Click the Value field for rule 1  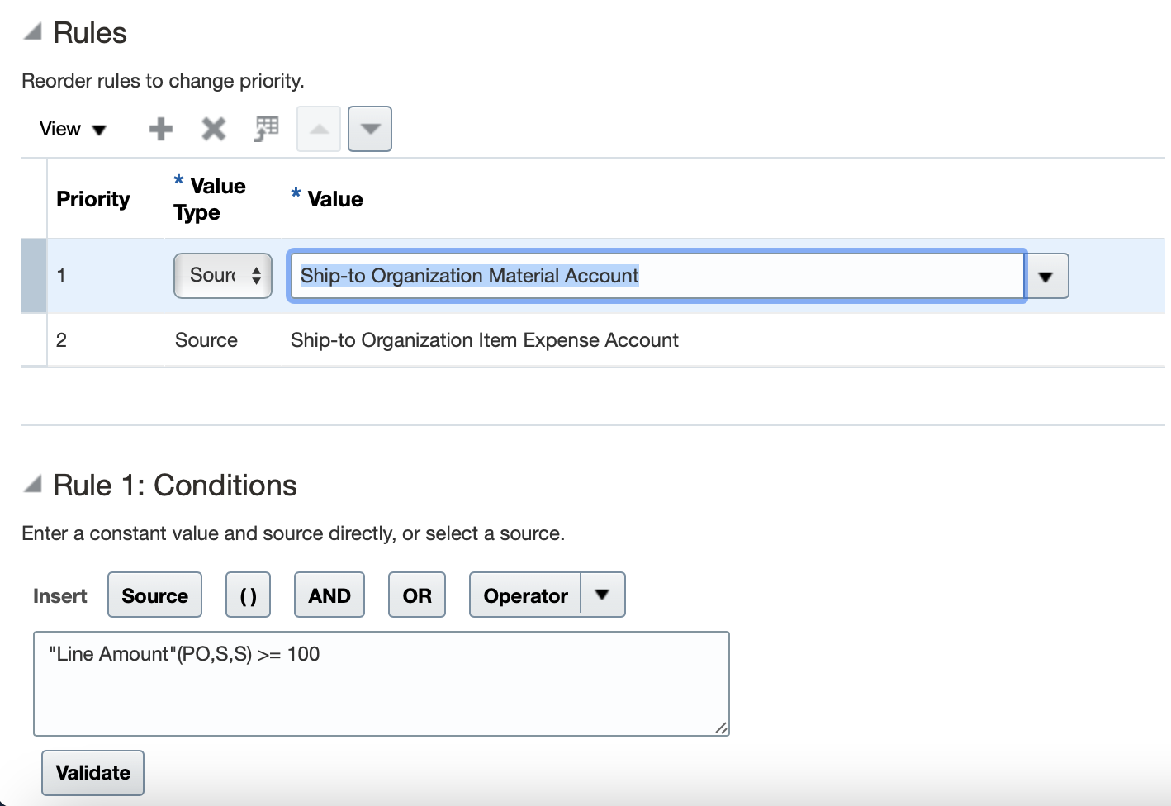tap(657, 276)
